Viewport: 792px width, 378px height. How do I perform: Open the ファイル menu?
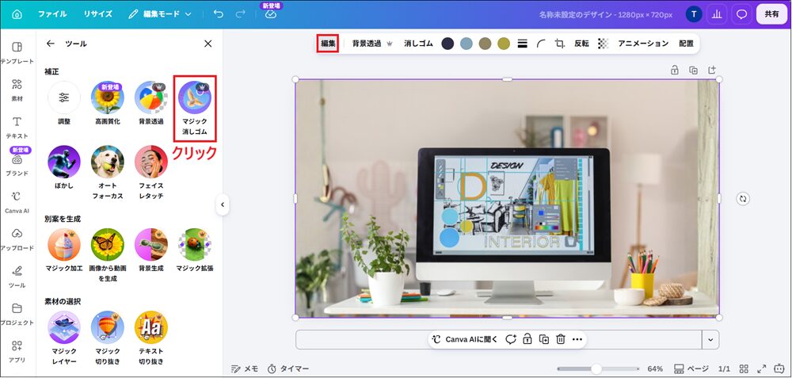52,14
